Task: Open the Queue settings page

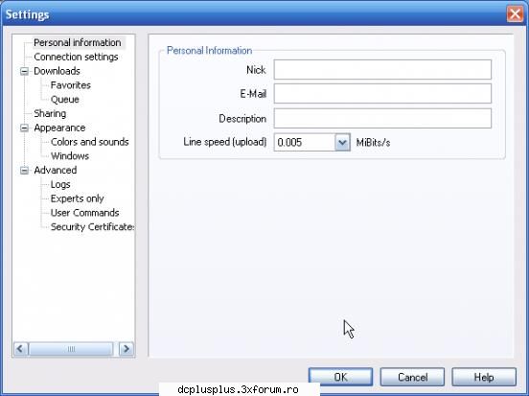Action: pos(65,100)
